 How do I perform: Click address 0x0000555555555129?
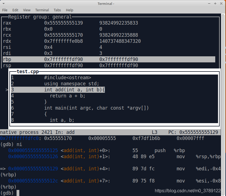pyautogui.click(x=33, y=169)
